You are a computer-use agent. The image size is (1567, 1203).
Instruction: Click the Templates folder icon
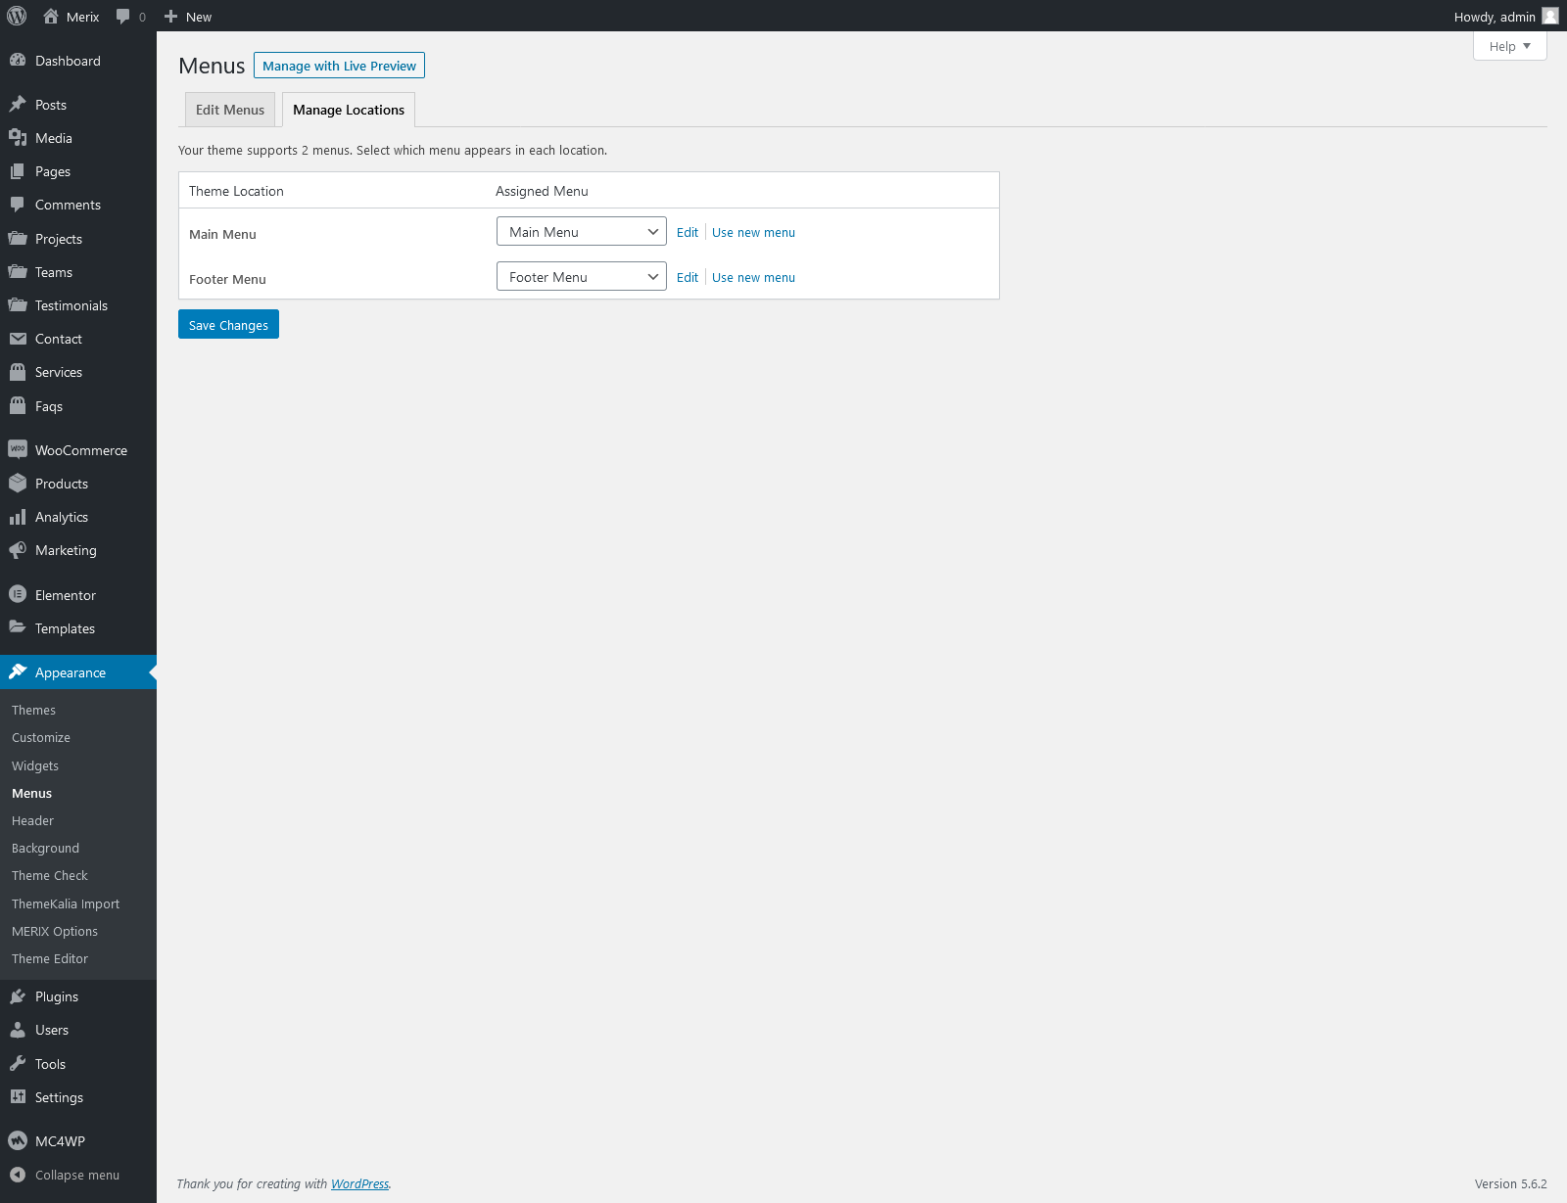tap(18, 627)
